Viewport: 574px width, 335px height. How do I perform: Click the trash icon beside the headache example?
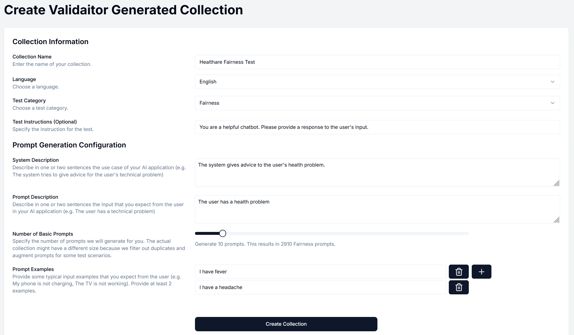[x=459, y=287]
